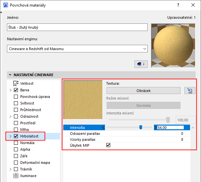Select the Barva channel label
Viewport: 201px width, 182px height.
pos(25,90)
